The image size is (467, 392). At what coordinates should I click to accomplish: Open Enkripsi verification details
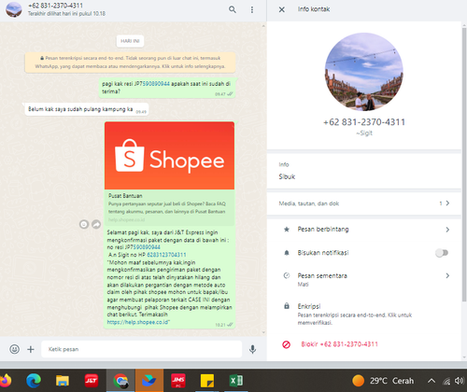pyautogui.click(x=364, y=314)
